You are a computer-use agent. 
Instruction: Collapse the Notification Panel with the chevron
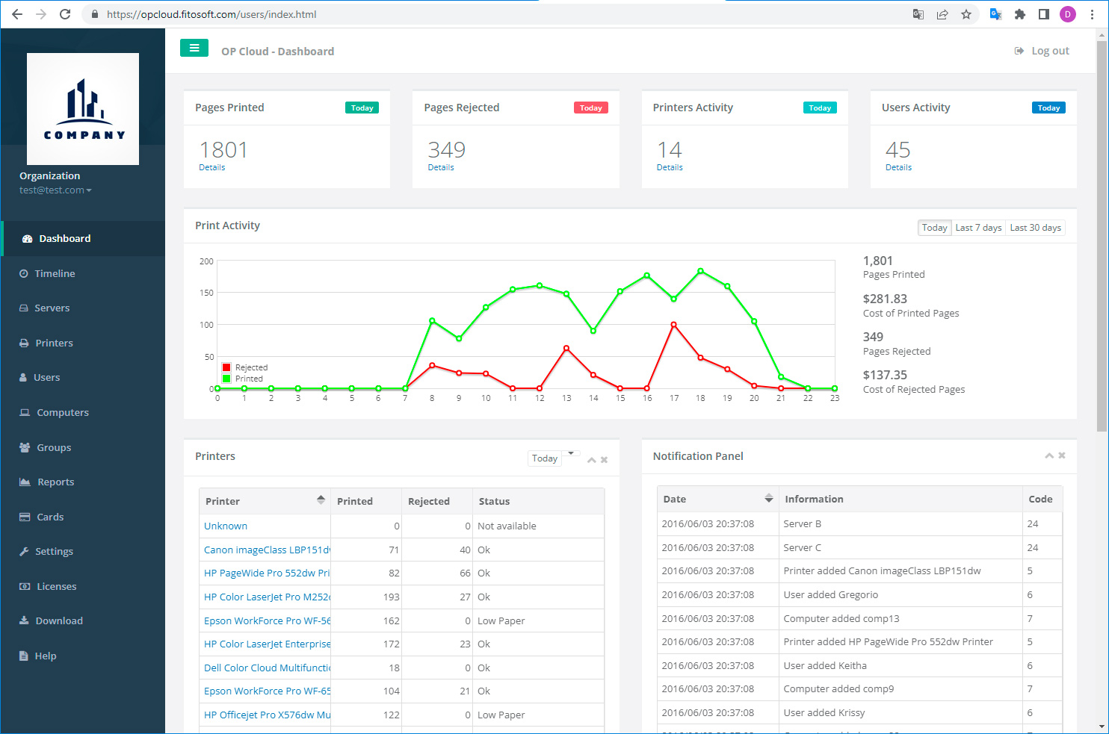[x=1049, y=455]
